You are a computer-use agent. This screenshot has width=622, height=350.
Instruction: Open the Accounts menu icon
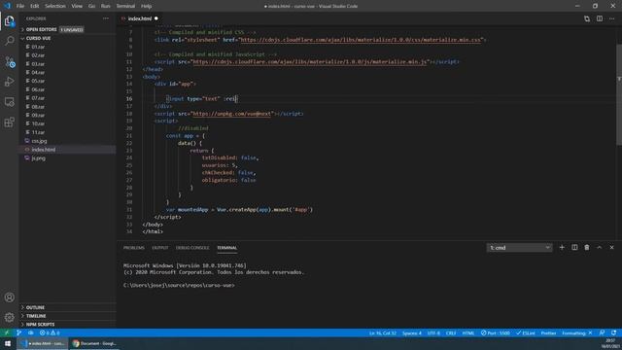(9, 297)
